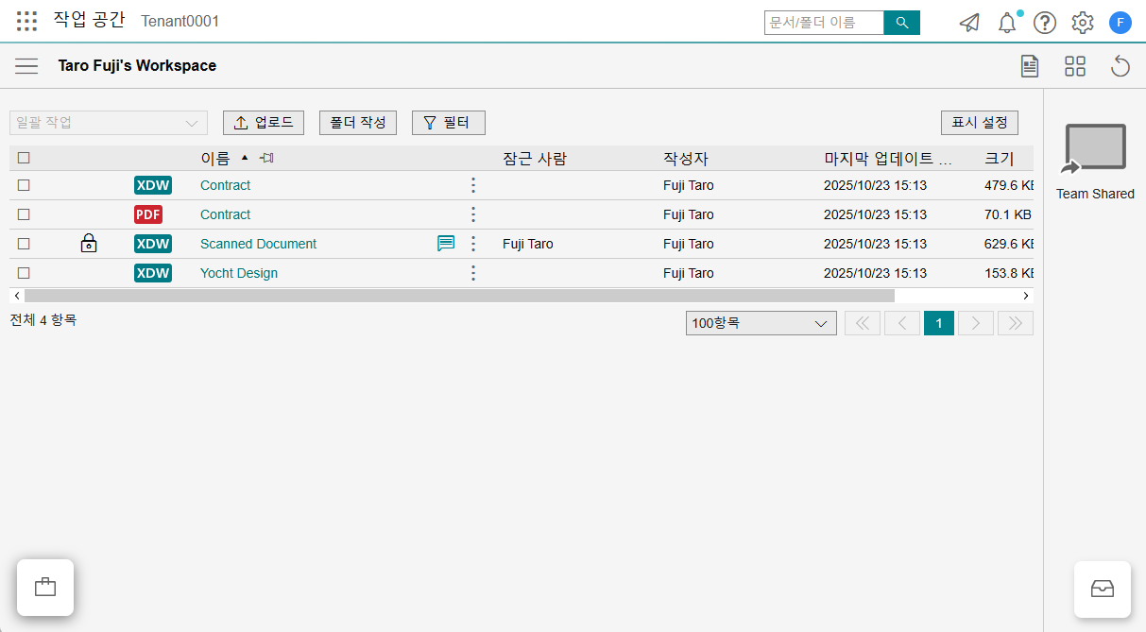Screen dimensions: 1146x632
Task: Expand the 100항목 page size dropdown
Action: point(761,323)
